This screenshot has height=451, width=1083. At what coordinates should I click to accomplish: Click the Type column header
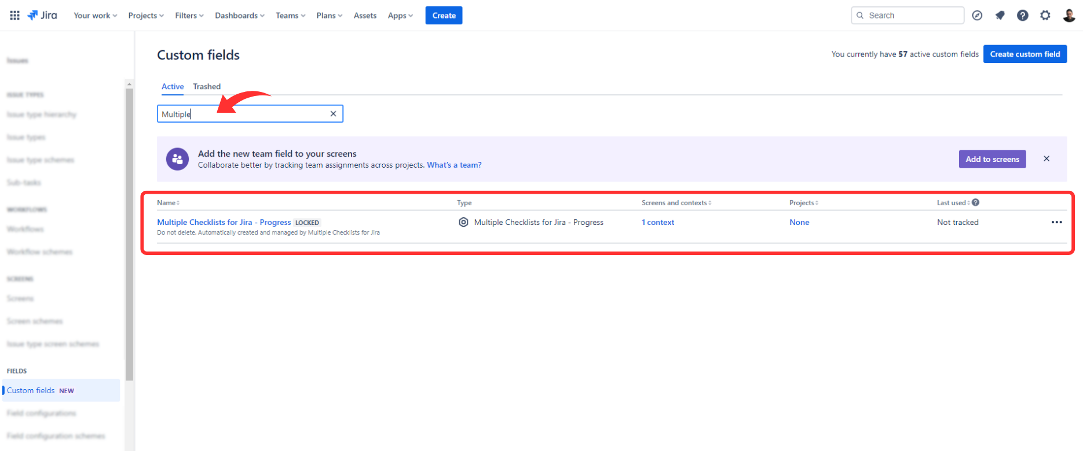point(464,202)
